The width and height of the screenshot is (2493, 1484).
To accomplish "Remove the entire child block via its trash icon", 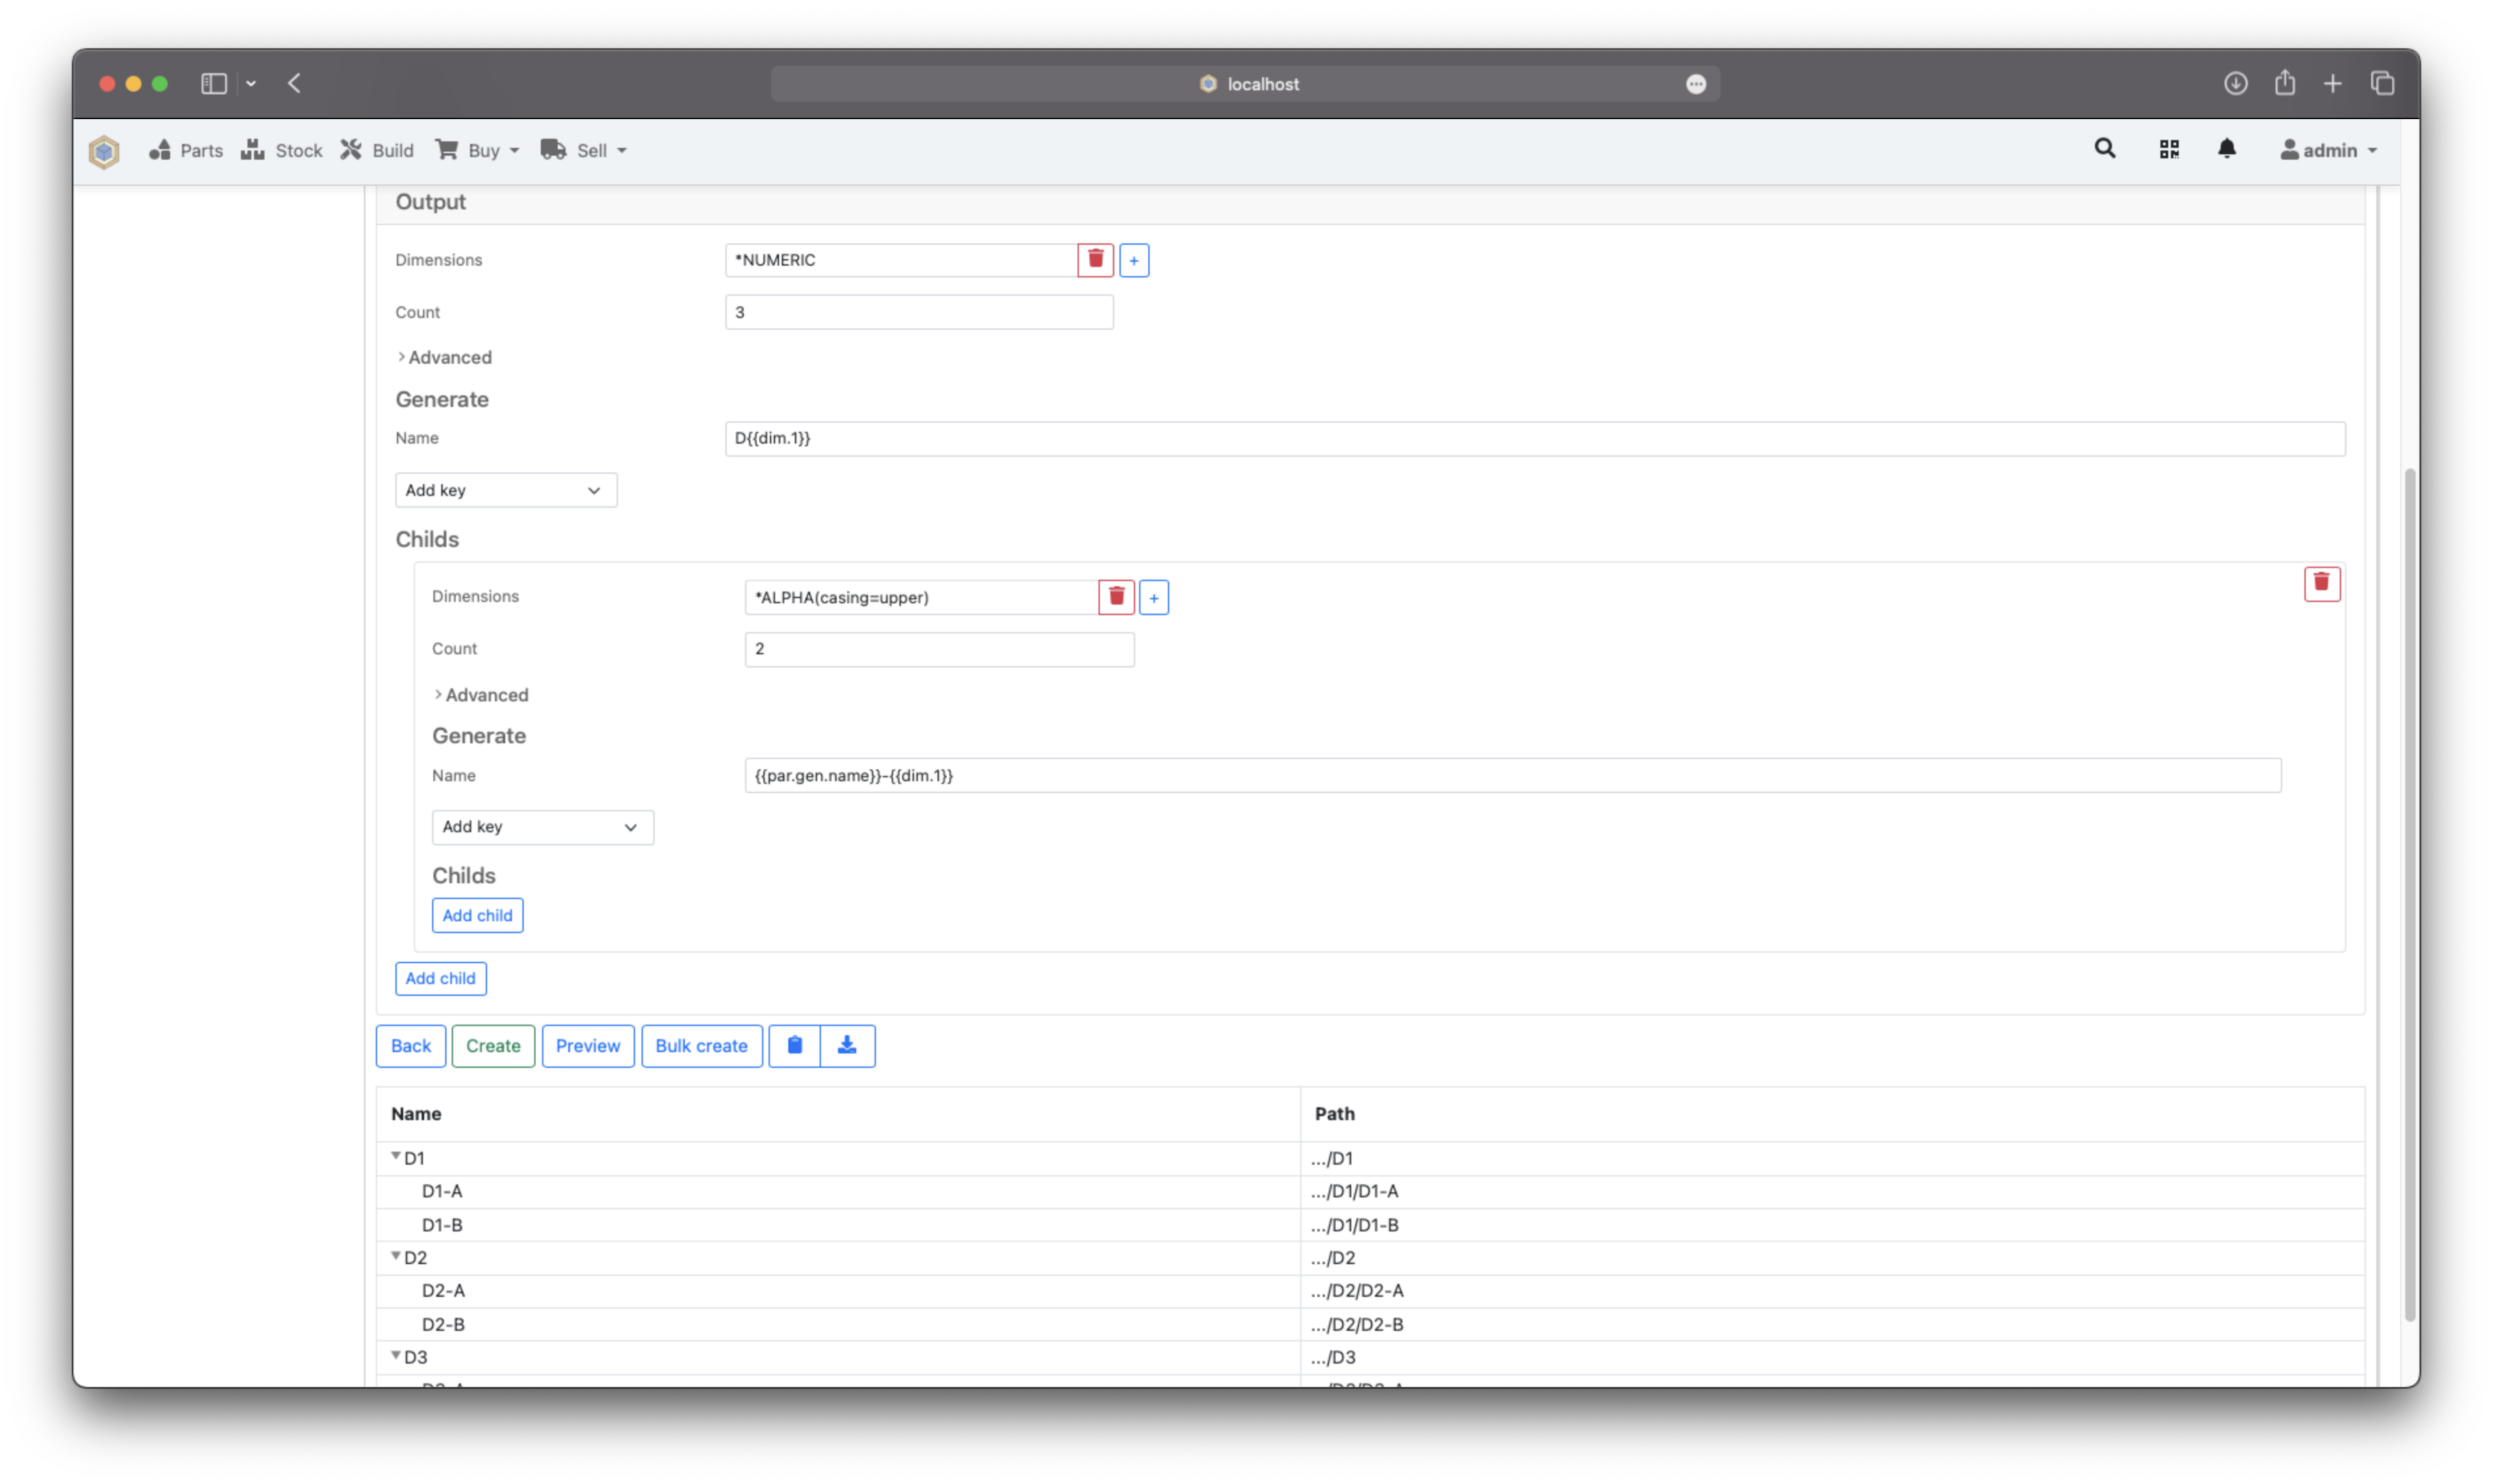I will click(x=2323, y=584).
